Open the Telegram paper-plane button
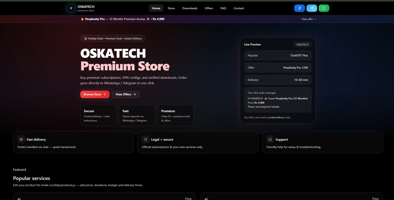This screenshot has height=200, width=394. (312, 8)
